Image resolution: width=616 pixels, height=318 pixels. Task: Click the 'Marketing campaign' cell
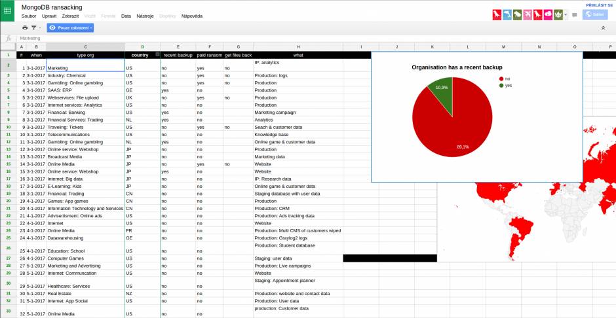click(x=298, y=113)
